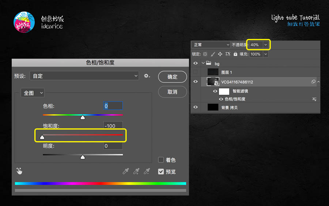This screenshot has height=206, width=329.
Task: Open the fill 100% dropdown arrow
Action: click(266, 54)
